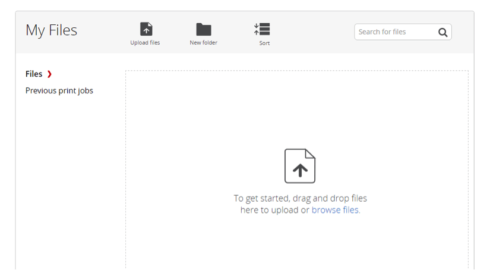Click the Upload files icon

[146, 29]
